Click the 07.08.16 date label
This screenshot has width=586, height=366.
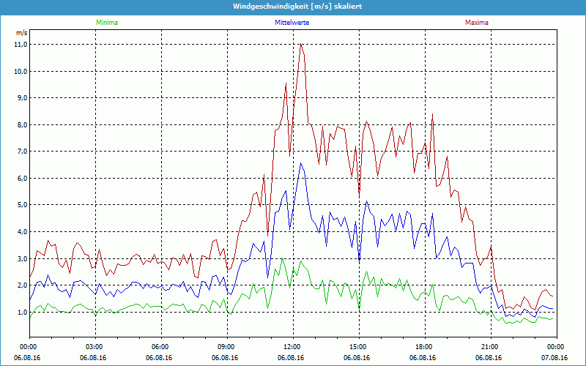[x=555, y=358]
